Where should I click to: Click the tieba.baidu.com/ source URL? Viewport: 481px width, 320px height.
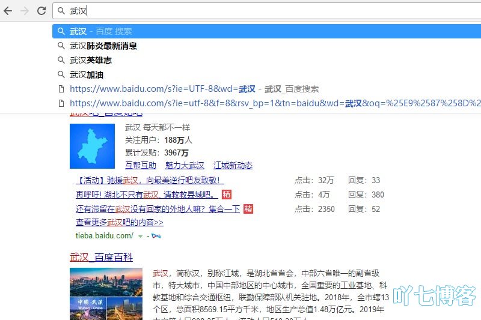[x=105, y=236]
